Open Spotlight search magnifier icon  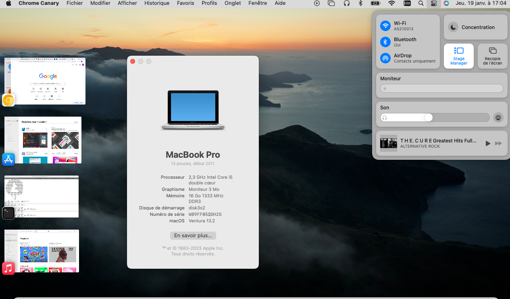point(421,3)
